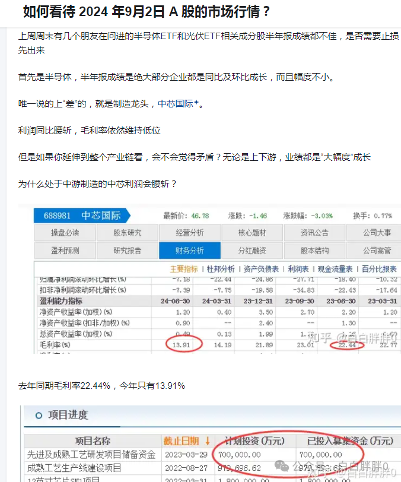Click the 杜邦分析 sub-link
Screen dimensions: 401x482
pos(221,269)
